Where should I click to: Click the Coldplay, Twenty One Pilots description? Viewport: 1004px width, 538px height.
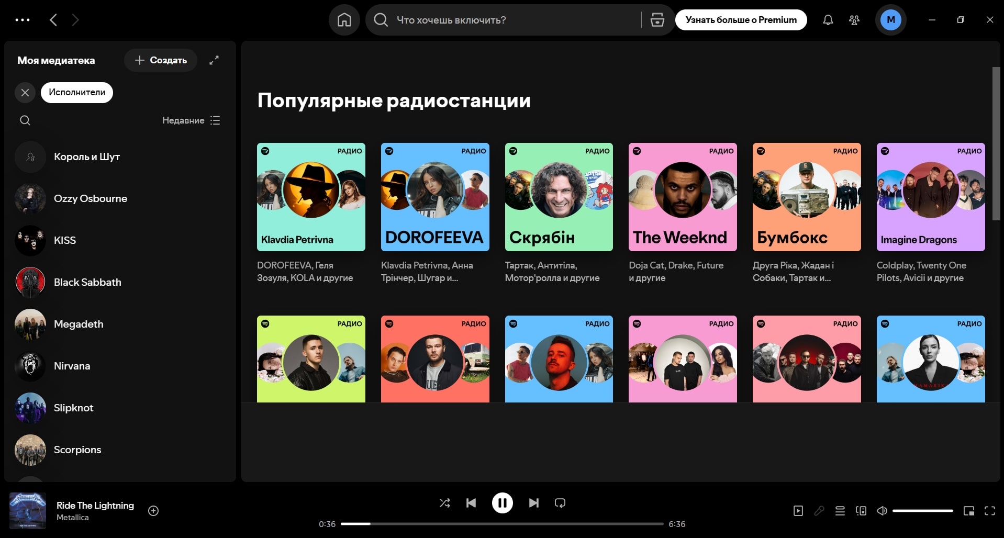(921, 272)
